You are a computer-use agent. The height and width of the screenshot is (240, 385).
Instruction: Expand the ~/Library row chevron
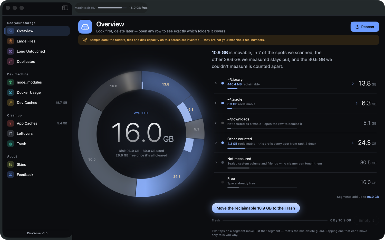(x=216, y=83)
